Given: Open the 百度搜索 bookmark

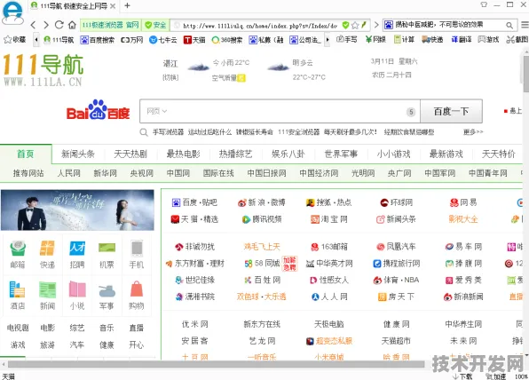Looking at the screenshot, I should pyautogui.click(x=98, y=40).
